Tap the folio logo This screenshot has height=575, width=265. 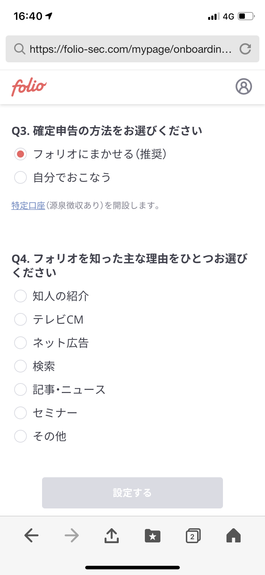coord(29,87)
